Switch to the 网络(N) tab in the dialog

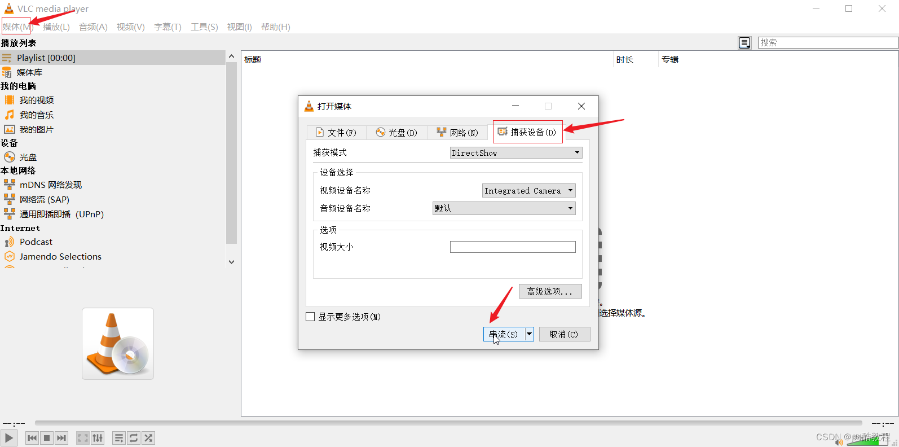457,133
